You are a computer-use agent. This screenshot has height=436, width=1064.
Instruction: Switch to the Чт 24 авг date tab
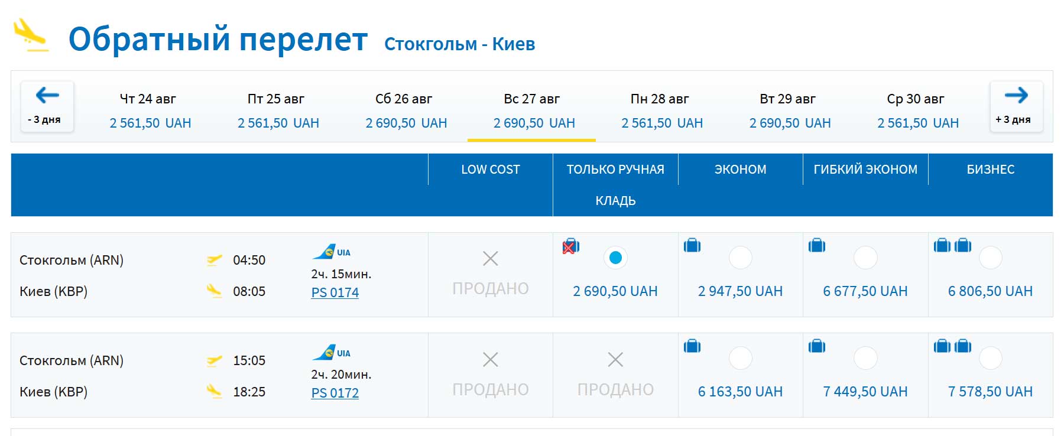click(x=150, y=110)
